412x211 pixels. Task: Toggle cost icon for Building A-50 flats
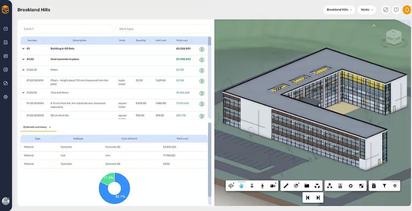[x=202, y=49]
